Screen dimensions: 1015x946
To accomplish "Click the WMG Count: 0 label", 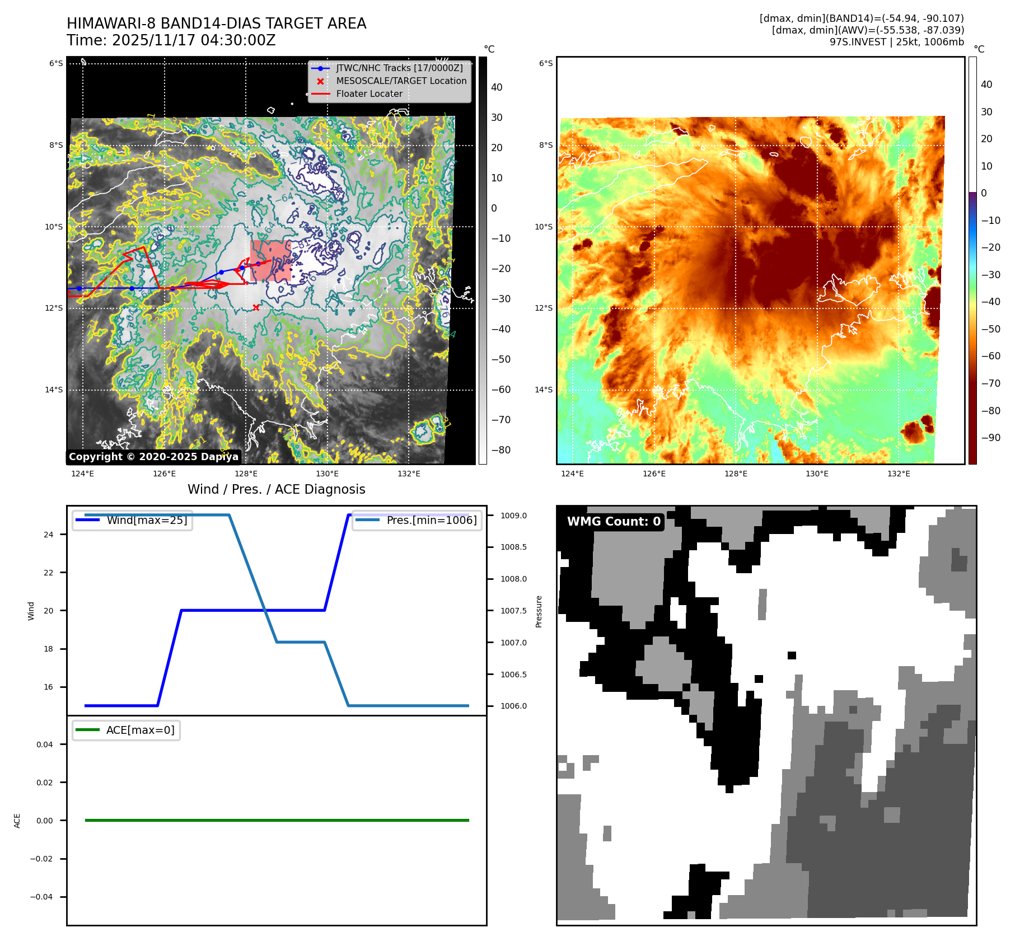I will click(614, 522).
